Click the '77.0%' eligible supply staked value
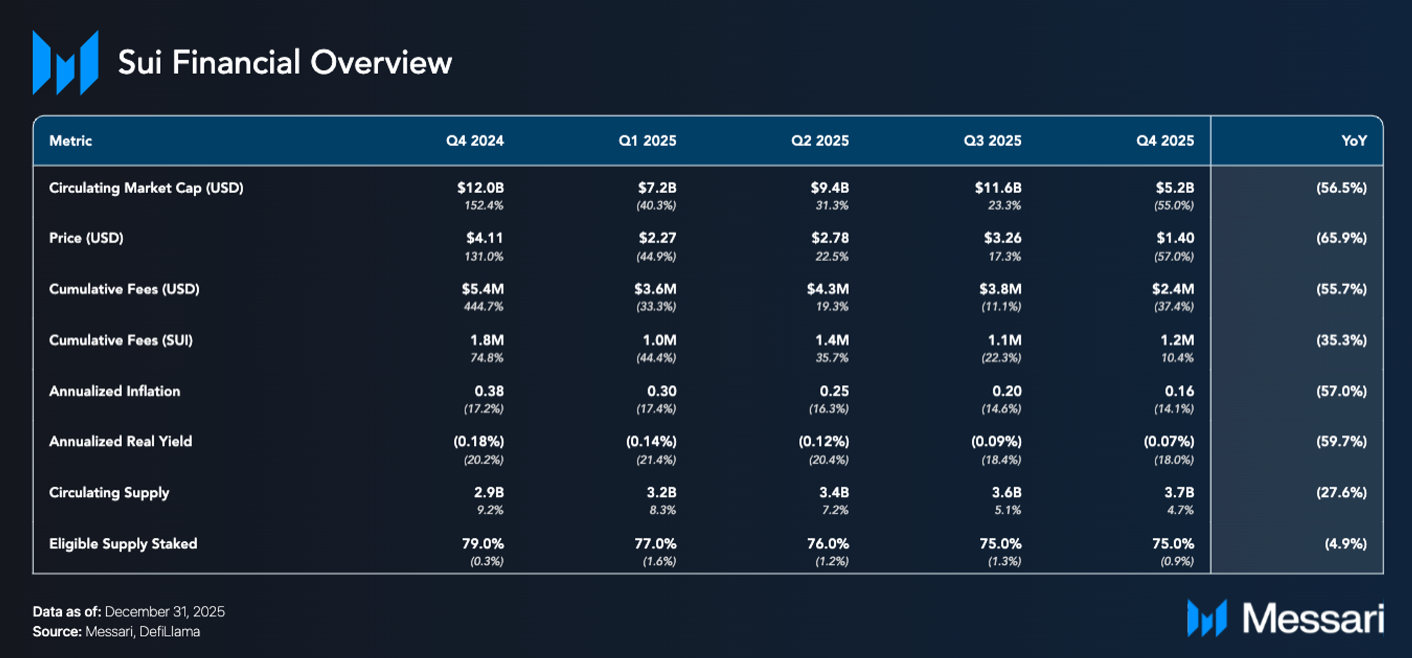1412x658 pixels. click(656, 543)
